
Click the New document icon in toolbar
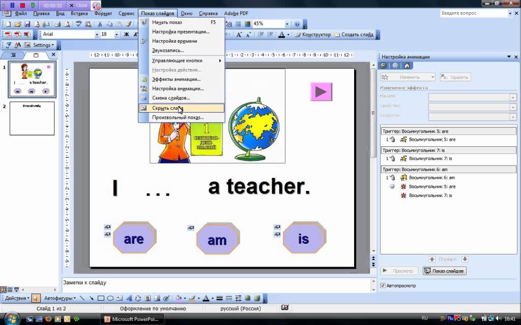click(8, 24)
